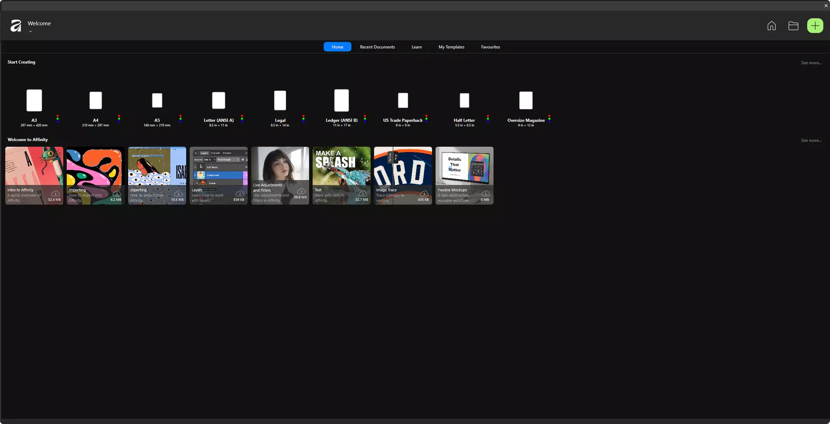Open the Favourites tab

[x=490, y=47]
